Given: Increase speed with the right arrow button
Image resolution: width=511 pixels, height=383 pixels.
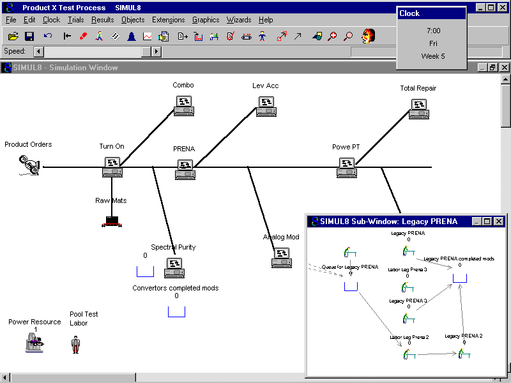Looking at the screenshot, I should [156, 52].
